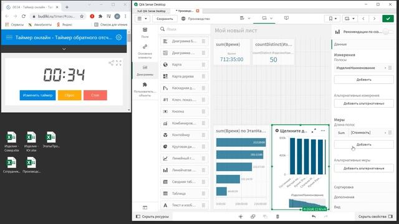This screenshot has width=399, height=224.
Task: Open the storytelling toolbar item
Action: tap(286, 18)
